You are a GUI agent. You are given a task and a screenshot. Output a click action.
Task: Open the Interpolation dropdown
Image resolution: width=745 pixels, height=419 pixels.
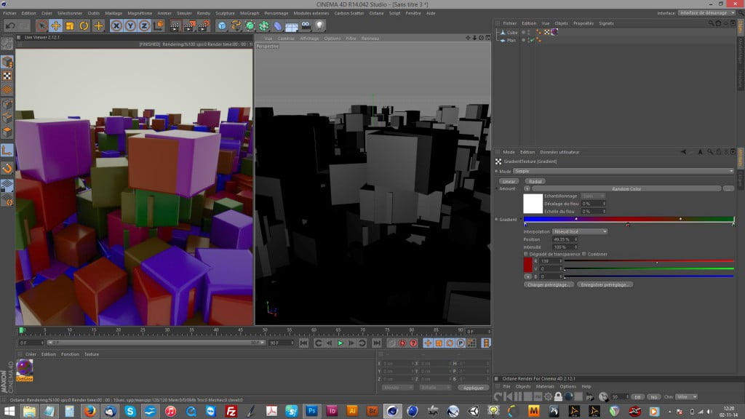coord(580,231)
